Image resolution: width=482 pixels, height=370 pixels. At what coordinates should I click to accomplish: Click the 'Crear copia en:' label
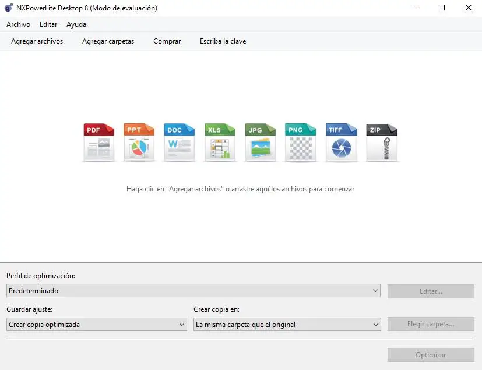click(x=216, y=309)
